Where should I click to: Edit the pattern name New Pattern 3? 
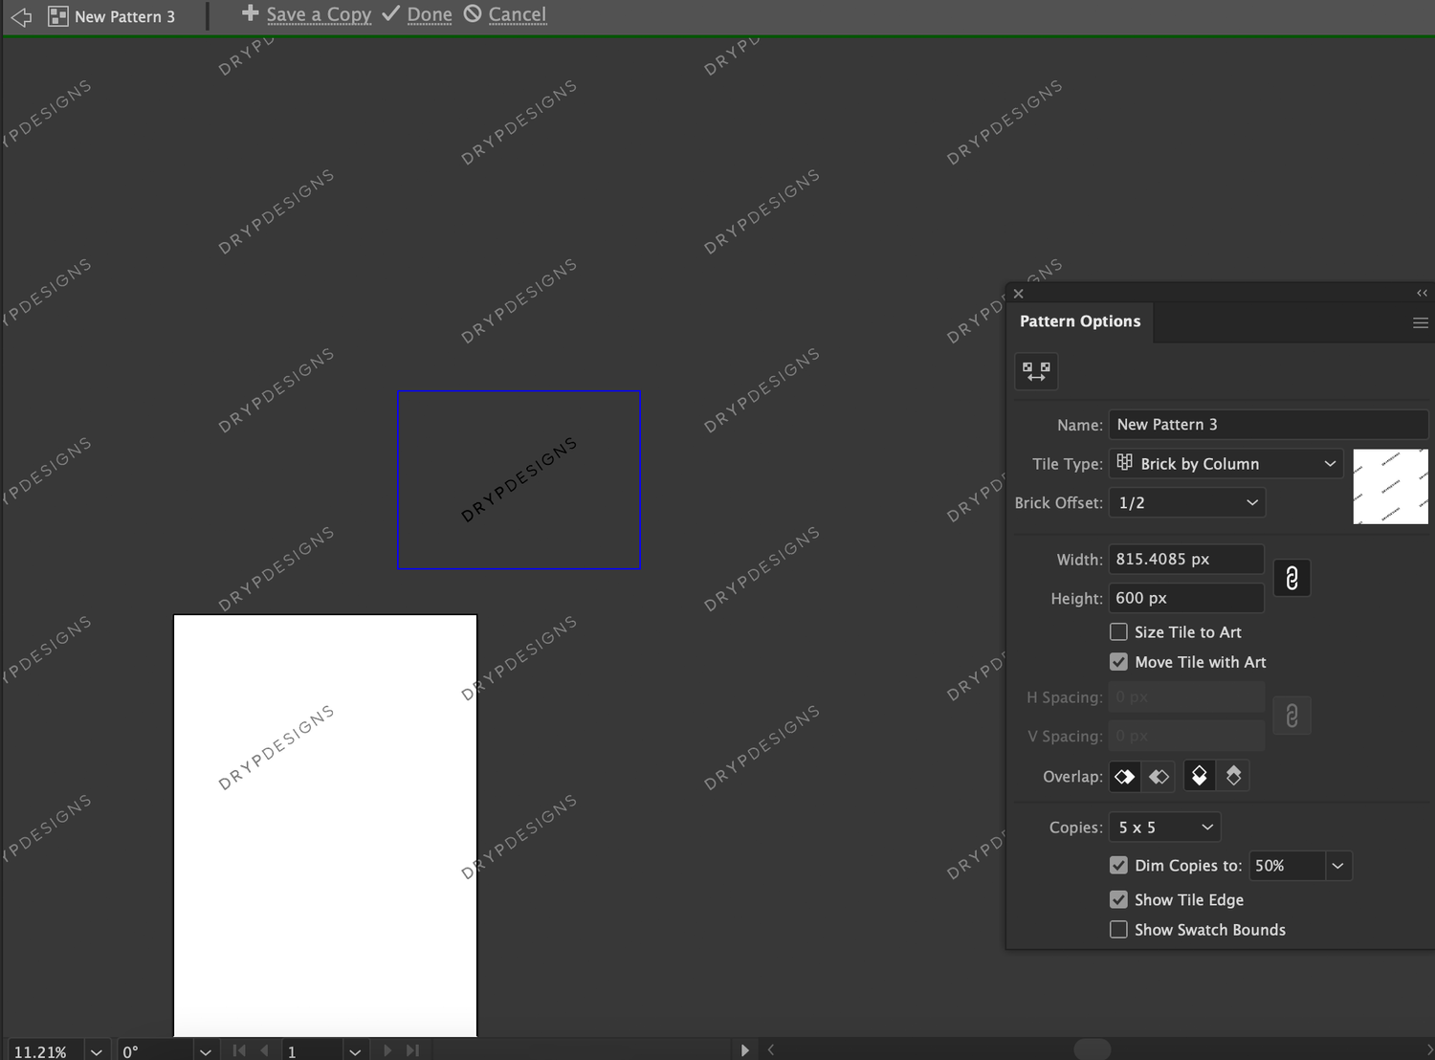(x=1268, y=424)
